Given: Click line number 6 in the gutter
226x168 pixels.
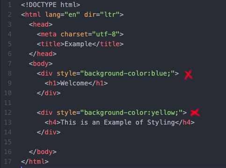Looking at the screenshot, I should pyautogui.click(x=10, y=54).
